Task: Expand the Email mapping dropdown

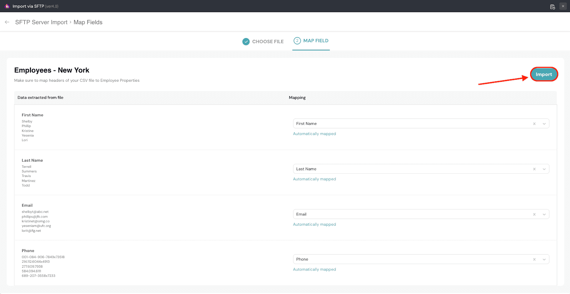Action: pyautogui.click(x=544, y=214)
